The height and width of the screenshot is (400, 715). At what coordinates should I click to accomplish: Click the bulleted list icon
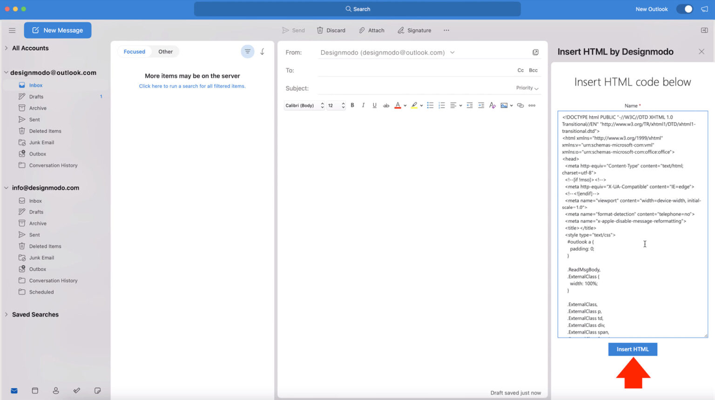coord(430,106)
